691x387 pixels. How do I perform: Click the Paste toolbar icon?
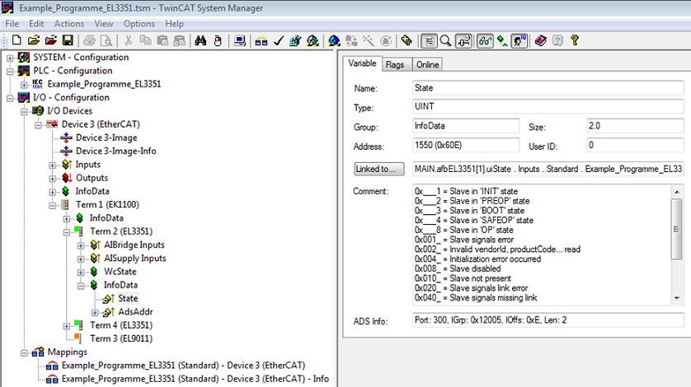point(162,40)
